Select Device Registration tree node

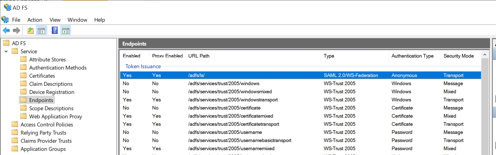point(52,92)
